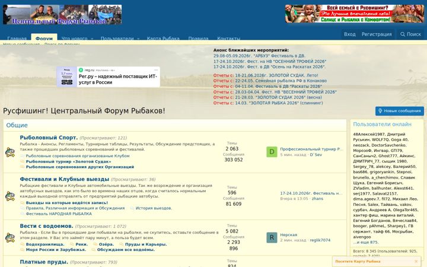Open Правила, Различная информация и Обсуждения subforum
The height and width of the screenshot is (267, 427).
(x=75, y=208)
